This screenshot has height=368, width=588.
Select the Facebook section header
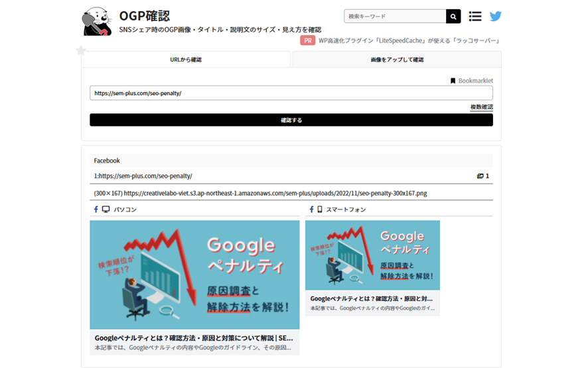[x=291, y=160]
